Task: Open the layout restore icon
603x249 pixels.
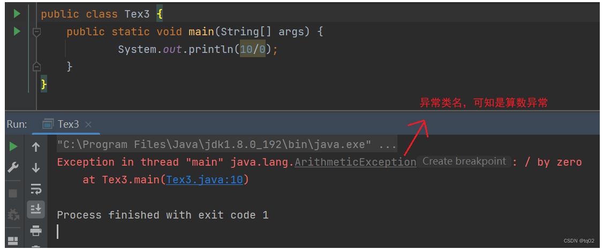Action: [x=13, y=240]
